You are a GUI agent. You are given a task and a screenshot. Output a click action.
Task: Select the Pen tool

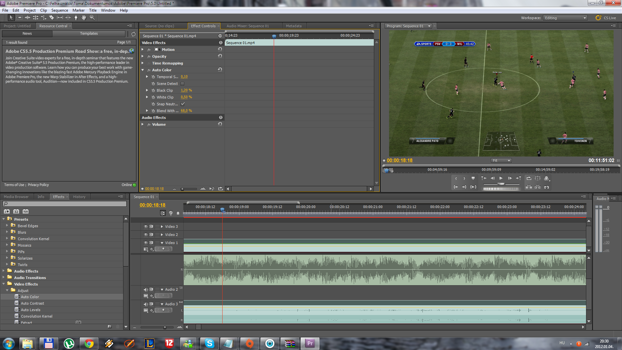[76, 18]
